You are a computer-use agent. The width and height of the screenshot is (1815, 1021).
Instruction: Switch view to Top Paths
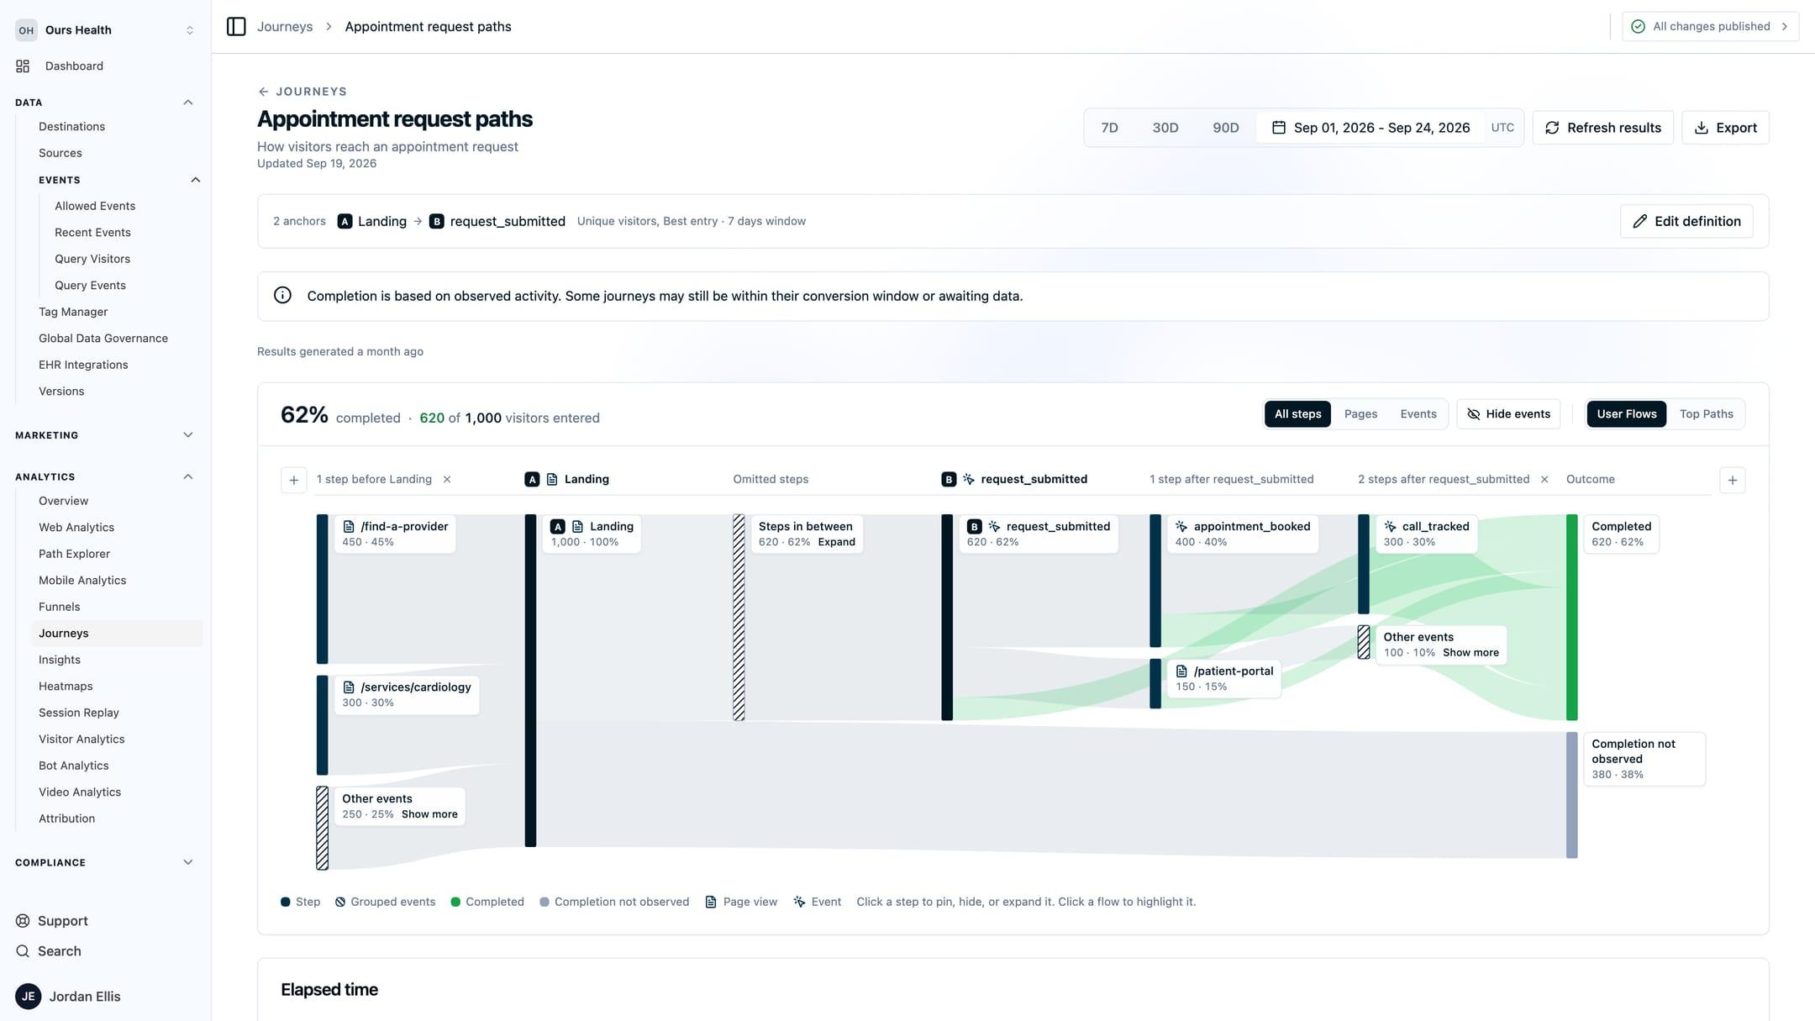coord(1706,414)
